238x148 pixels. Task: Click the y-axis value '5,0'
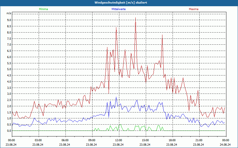(x=9, y=69)
